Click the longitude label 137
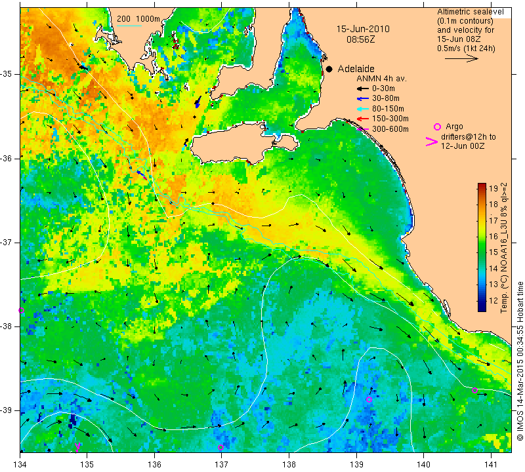This screenshot has height=472, width=525. click(221, 464)
